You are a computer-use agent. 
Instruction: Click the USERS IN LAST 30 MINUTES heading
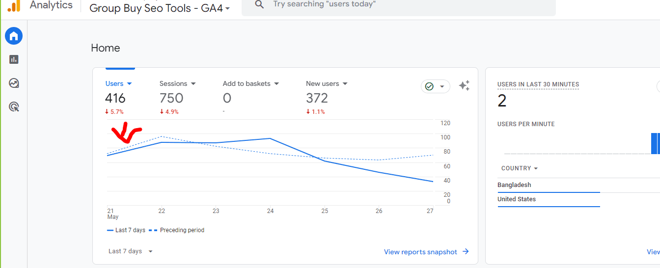(x=538, y=84)
